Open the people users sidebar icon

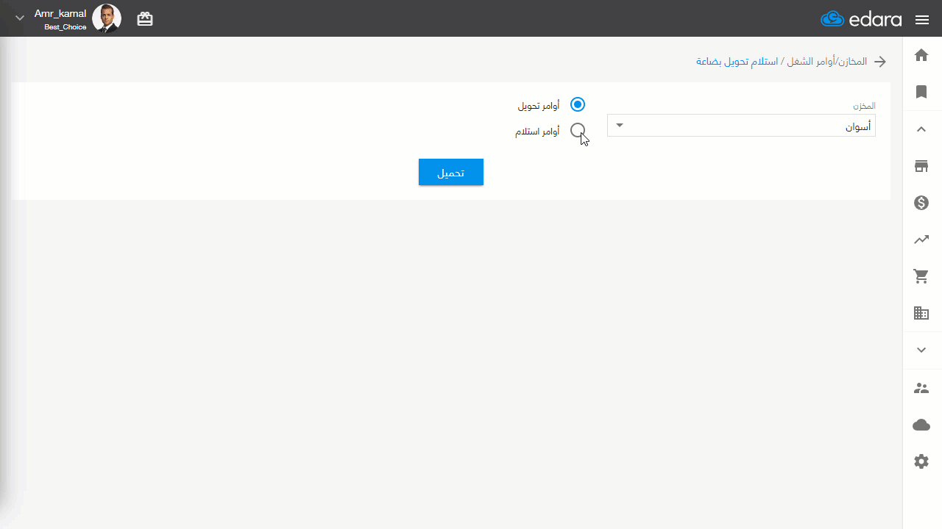point(921,388)
